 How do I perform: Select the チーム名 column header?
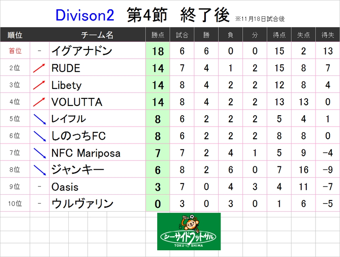pos(97,35)
